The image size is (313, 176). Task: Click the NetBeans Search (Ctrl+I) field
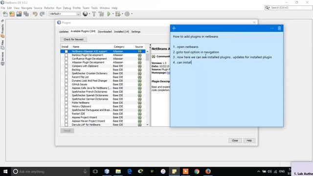click(x=291, y=8)
